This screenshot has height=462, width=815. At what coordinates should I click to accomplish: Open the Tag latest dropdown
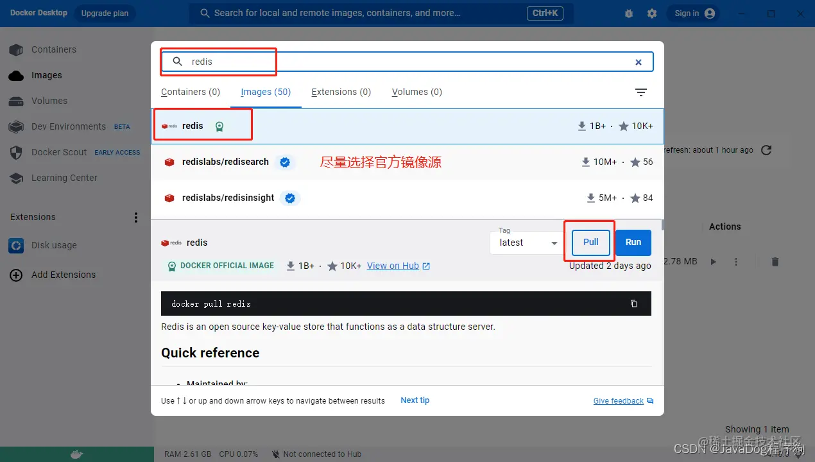[528, 243]
